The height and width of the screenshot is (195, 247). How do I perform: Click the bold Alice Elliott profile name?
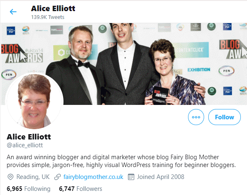click(29, 137)
